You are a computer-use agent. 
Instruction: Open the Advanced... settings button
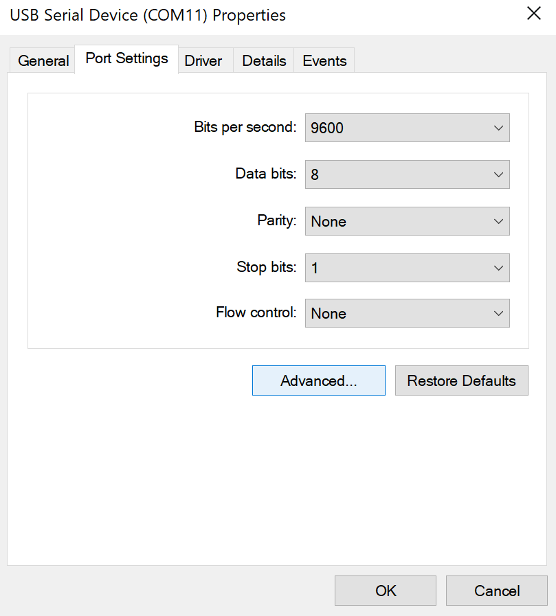318,380
